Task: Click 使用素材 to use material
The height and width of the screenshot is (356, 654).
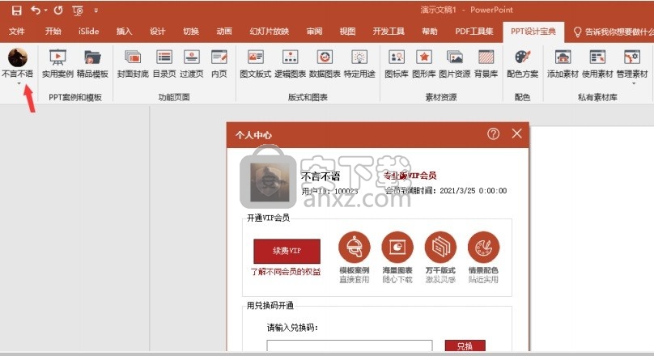Action: click(597, 64)
